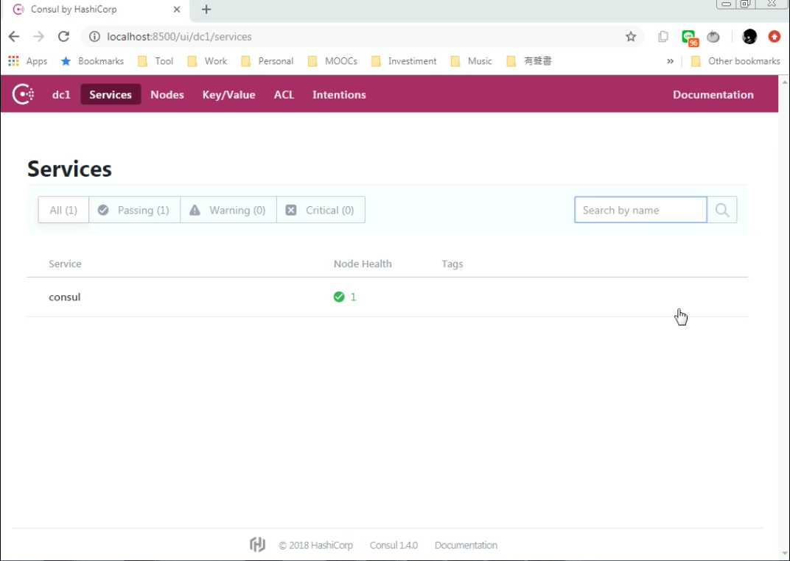Open the Intentions page
790x561 pixels.
coord(339,94)
